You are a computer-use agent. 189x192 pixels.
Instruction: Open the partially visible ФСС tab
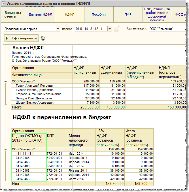click(x=180, y=14)
